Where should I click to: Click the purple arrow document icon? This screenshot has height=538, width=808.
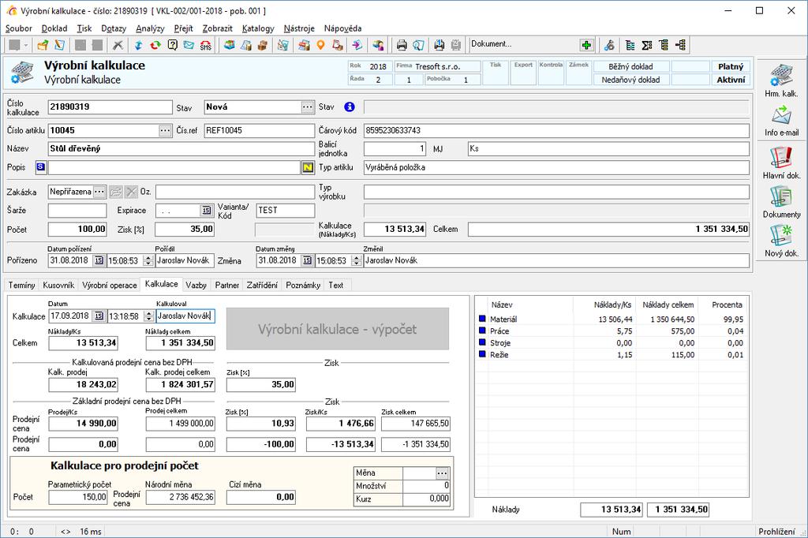pyautogui.click(x=357, y=45)
